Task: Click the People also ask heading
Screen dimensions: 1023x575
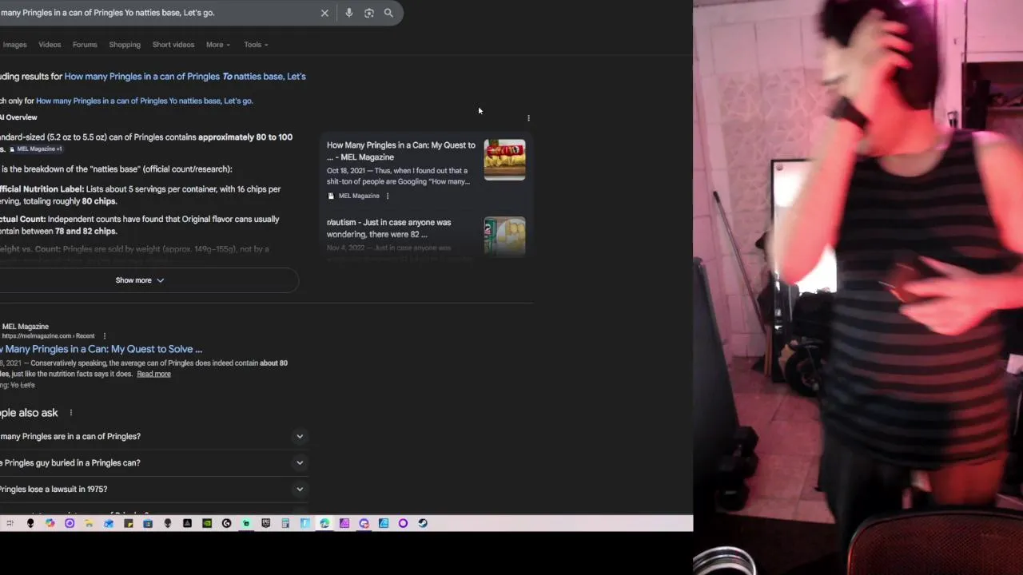Action: click(29, 413)
